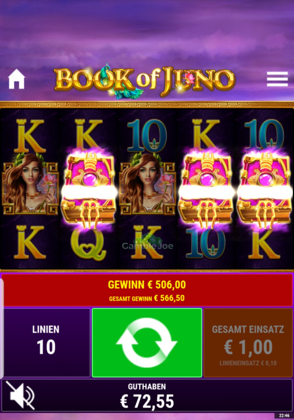294x420 pixels.
Task: Unmute sound with the speaker icon
Action: point(20,395)
